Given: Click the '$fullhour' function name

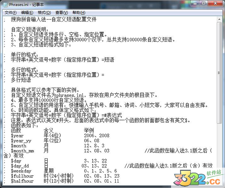Looking at the screenshot, I should coord(22,176).
